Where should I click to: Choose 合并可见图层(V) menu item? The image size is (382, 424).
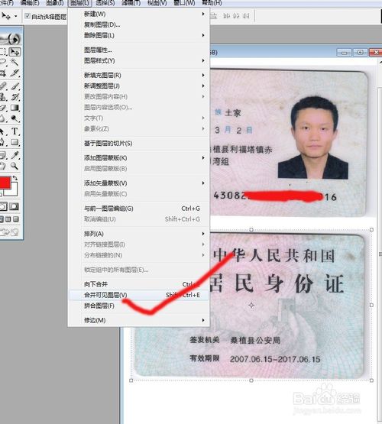click(x=139, y=295)
